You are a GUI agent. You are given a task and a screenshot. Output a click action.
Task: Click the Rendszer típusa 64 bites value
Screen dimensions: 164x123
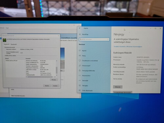(x=147, y=75)
